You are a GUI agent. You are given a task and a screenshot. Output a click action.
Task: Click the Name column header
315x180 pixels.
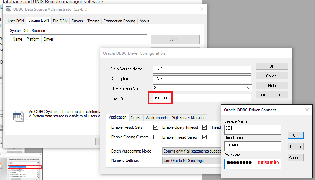[x=18, y=39]
